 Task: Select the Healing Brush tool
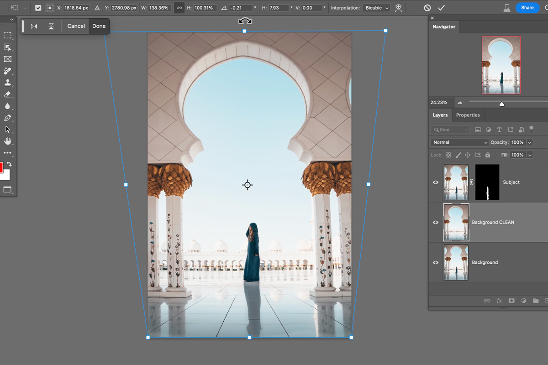tap(8, 71)
